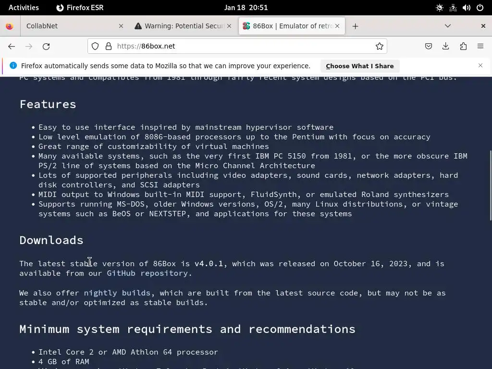The height and width of the screenshot is (369, 492).
Task: Click the Minimum system requirements heading
Action: point(187,329)
